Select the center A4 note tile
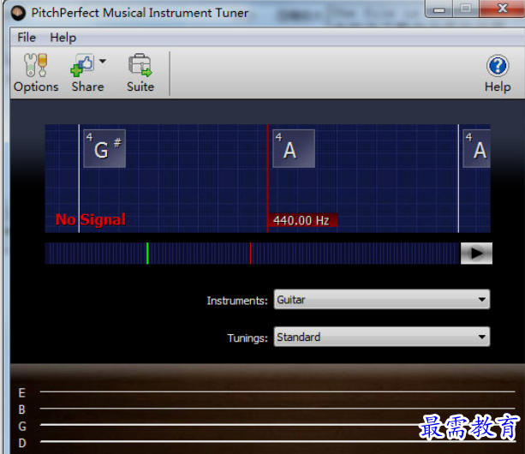The width and height of the screenshot is (525, 454). (x=294, y=149)
